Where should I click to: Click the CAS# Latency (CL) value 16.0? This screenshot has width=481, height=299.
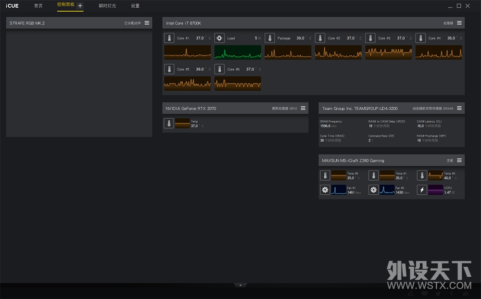tap(420, 126)
